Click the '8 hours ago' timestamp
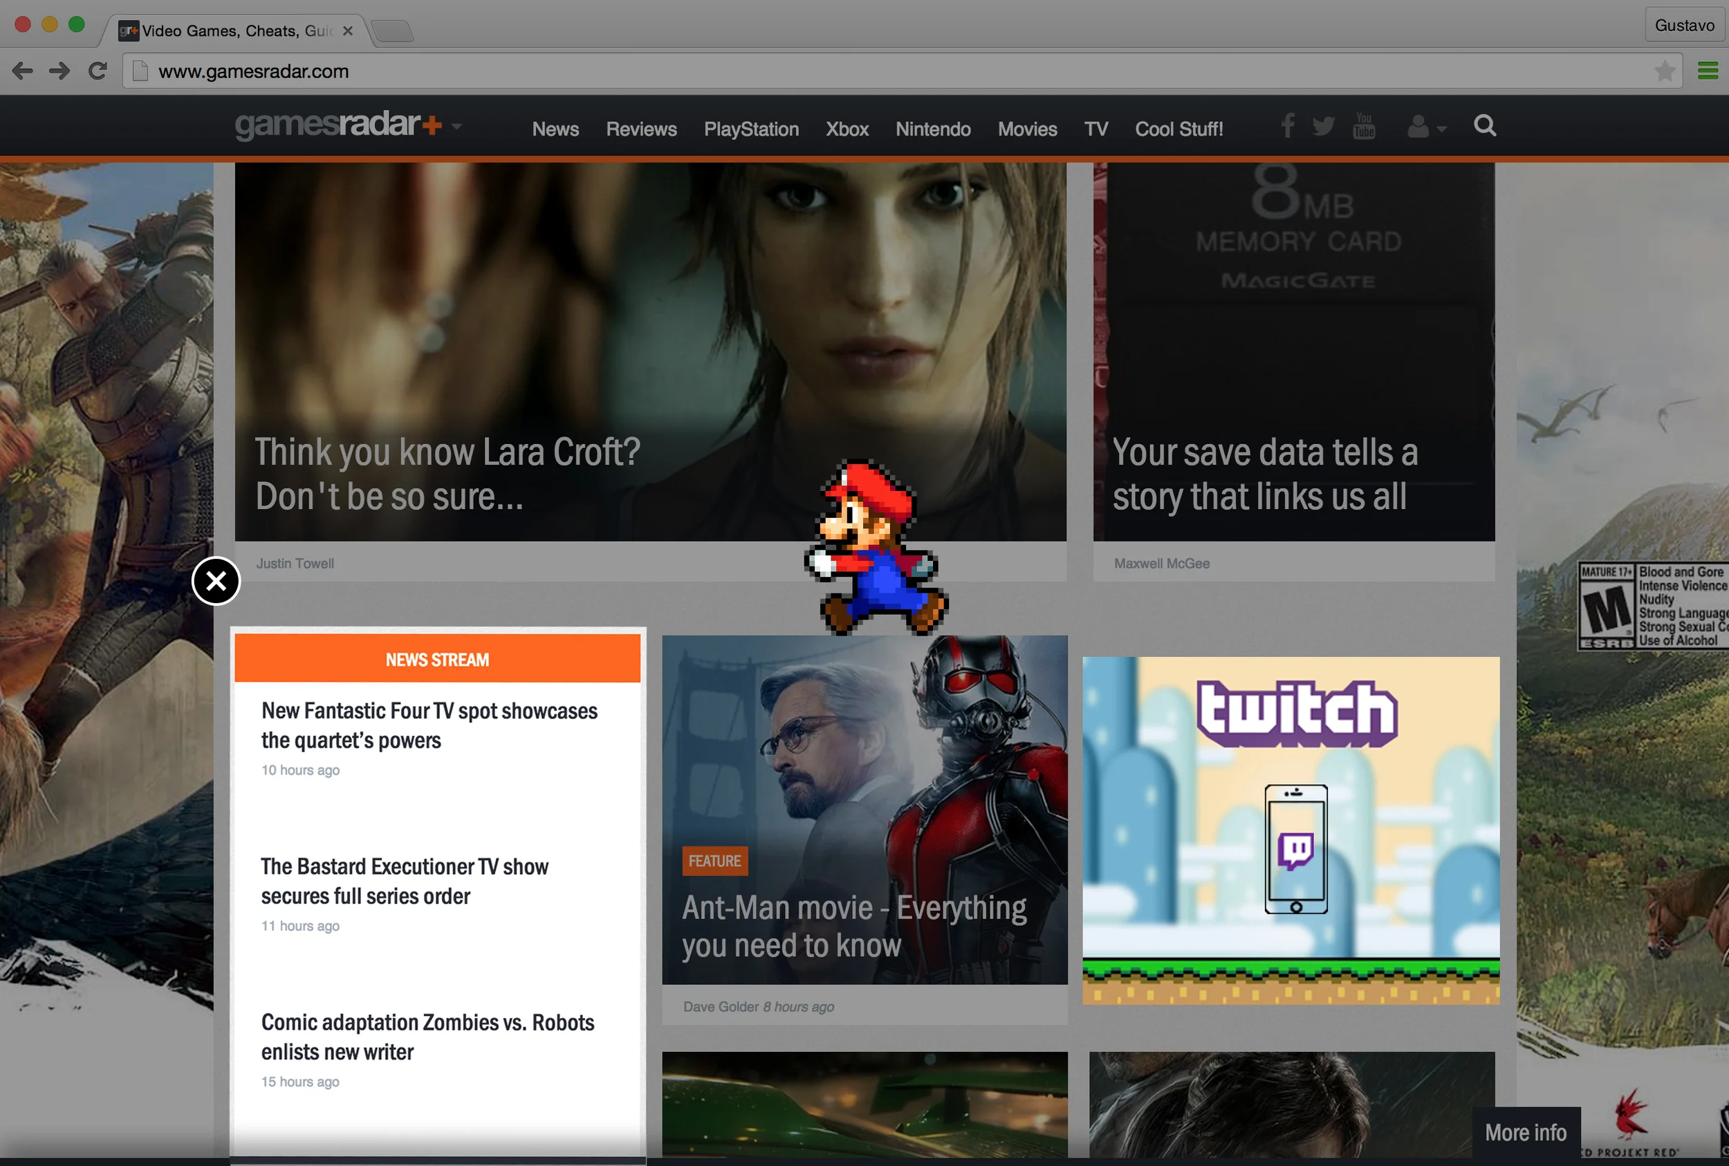 pos(799,1007)
